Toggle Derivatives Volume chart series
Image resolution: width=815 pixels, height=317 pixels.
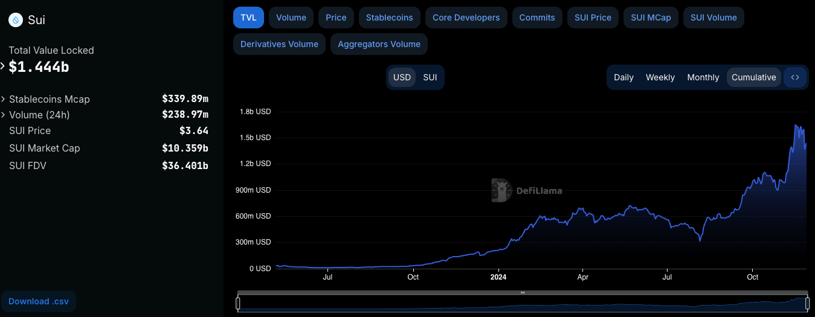(279, 44)
